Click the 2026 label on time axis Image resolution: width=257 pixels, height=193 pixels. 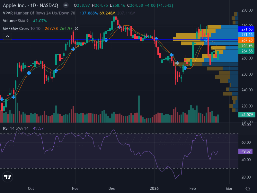(154, 188)
